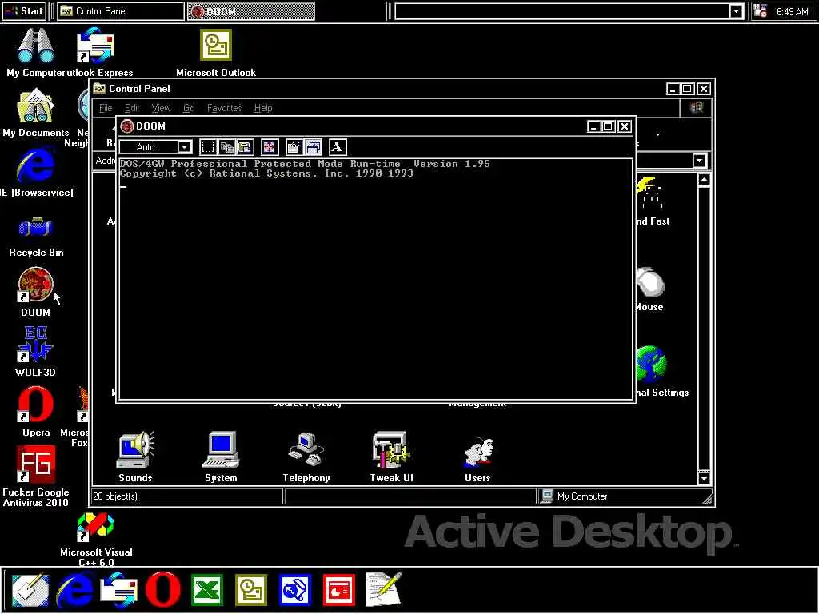Image resolution: width=819 pixels, height=614 pixels.
Task: Launch Excel from the bottom bar
Action: tap(207, 590)
